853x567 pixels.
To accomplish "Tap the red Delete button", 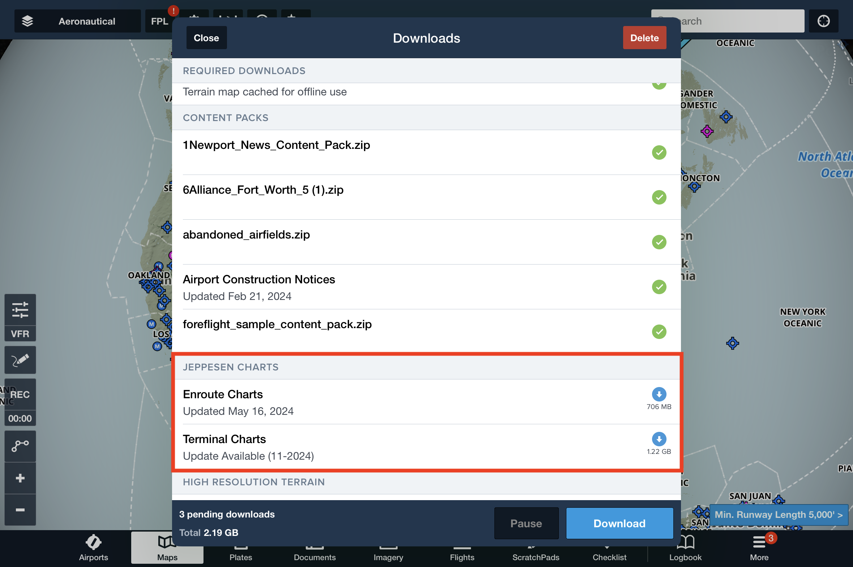I will pos(644,38).
